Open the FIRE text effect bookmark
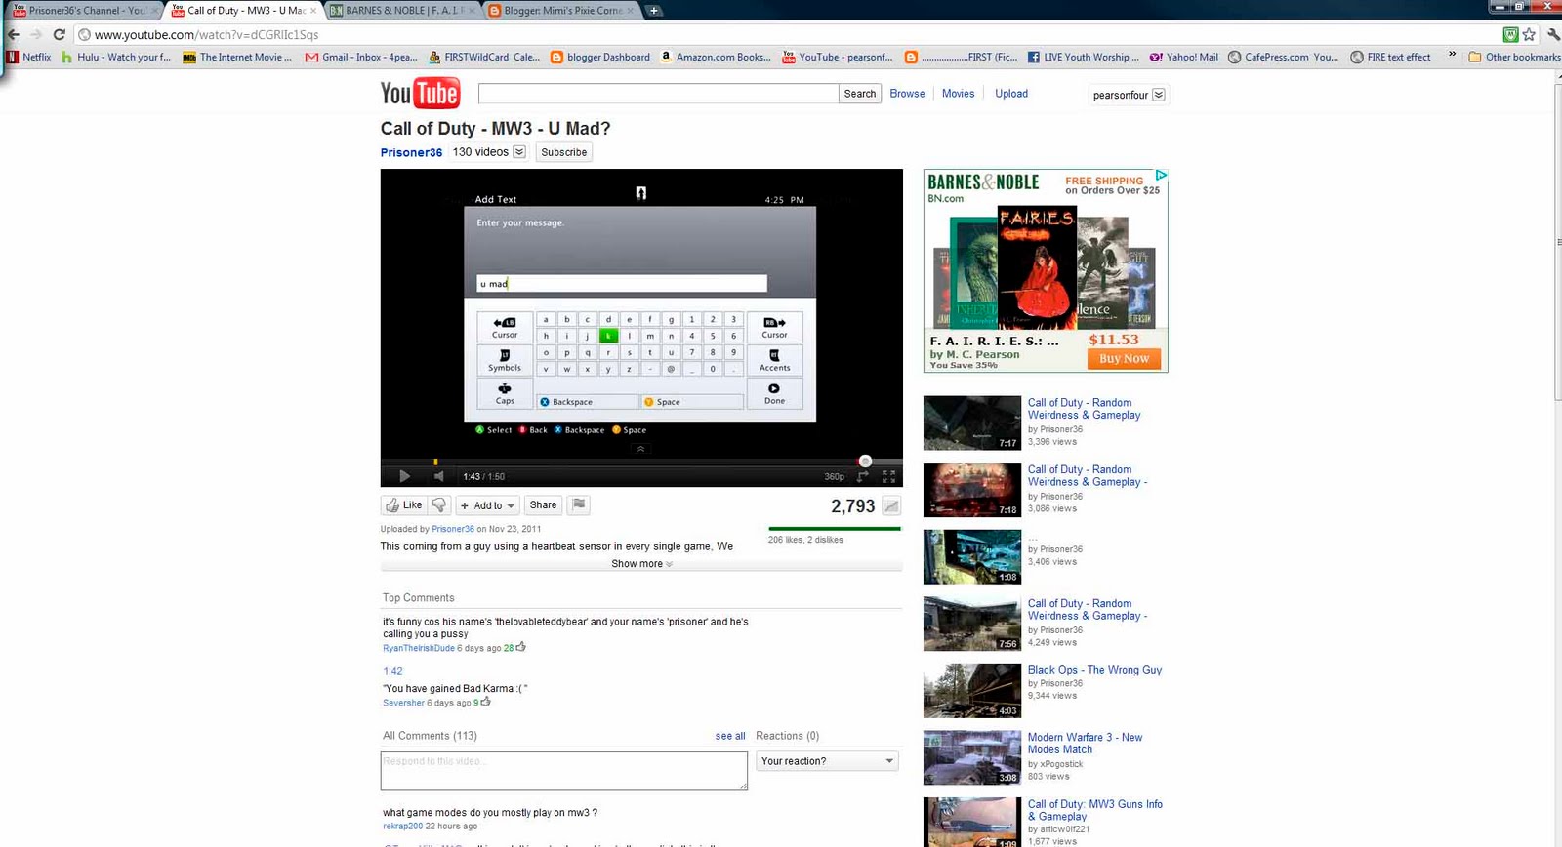Image resolution: width=1562 pixels, height=847 pixels. [x=1391, y=57]
